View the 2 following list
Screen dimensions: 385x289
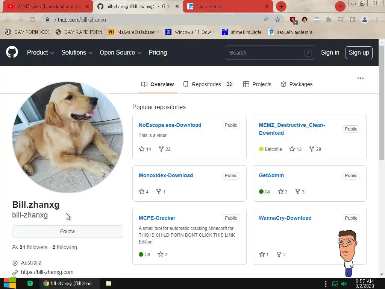pos(65,247)
